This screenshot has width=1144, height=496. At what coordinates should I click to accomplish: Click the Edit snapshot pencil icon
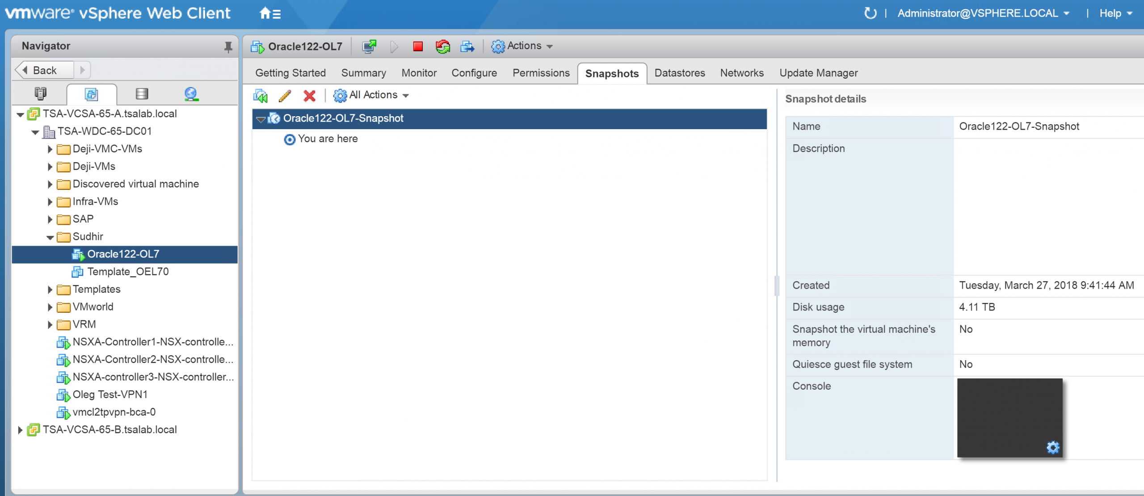[285, 95]
